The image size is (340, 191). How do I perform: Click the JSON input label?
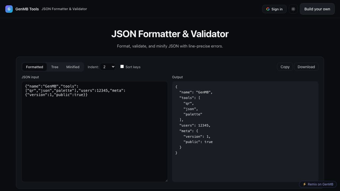pos(30,77)
